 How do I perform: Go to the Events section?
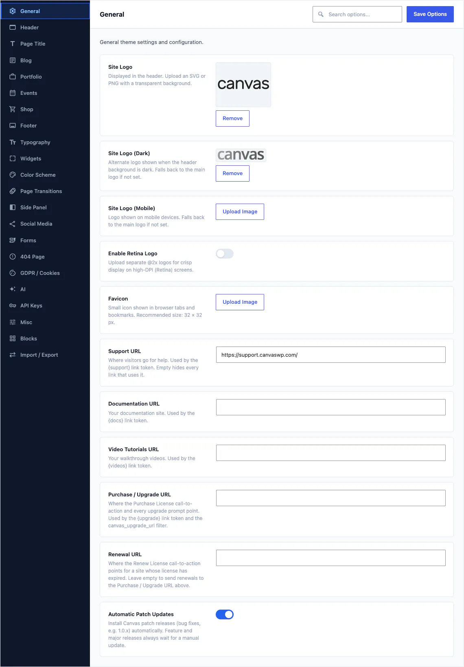coord(45,93)
